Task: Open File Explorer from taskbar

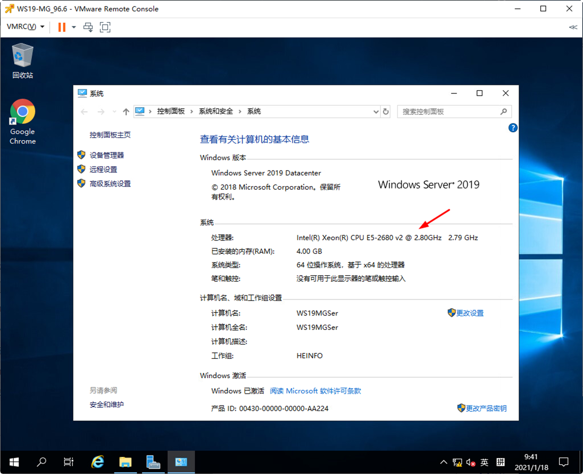Action: [125, 462]
